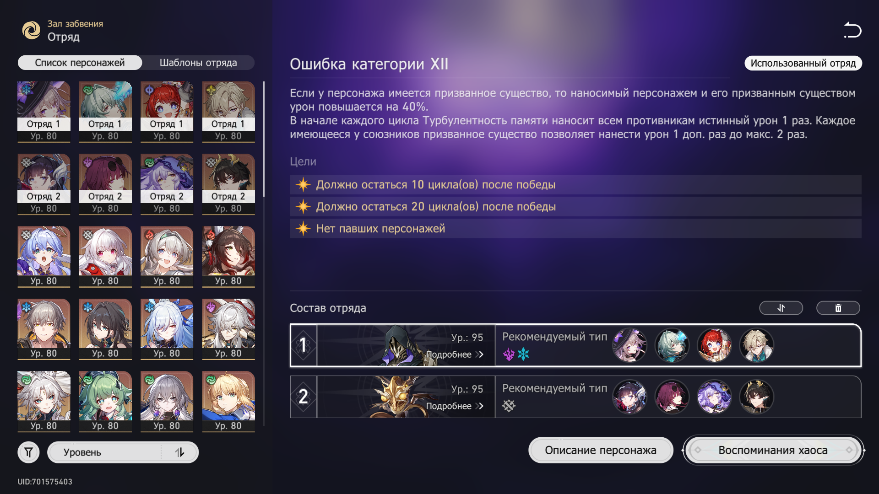Click the Использованный отряд button
Viewport: 879px width, 494px height.
803,63
